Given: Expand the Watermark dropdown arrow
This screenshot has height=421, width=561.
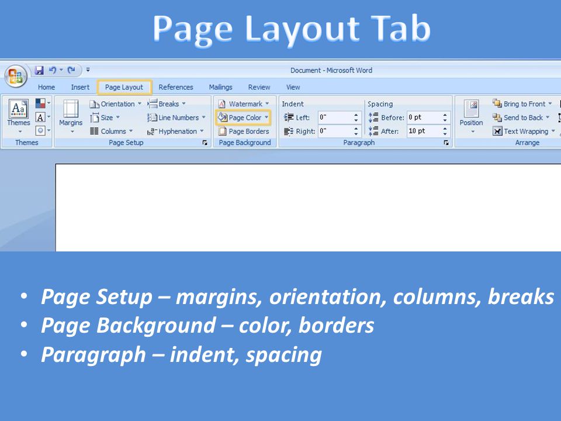Looking at the screenshot, I should click(x=267, y=103).
